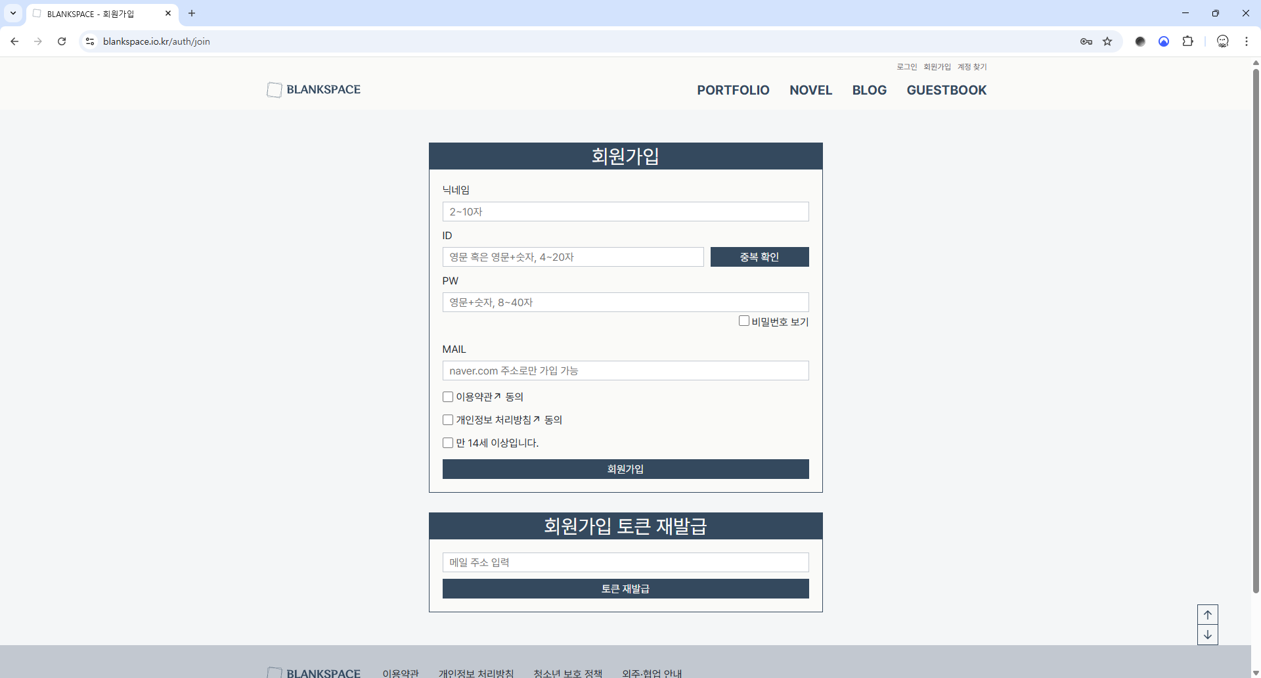1261x678 pixels.
Task: Reload the page
Action: click(62, 41)
